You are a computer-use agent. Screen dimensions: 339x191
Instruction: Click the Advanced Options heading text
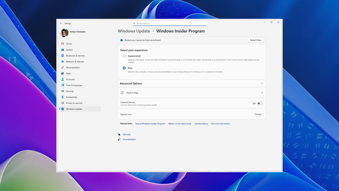(131, 83)
